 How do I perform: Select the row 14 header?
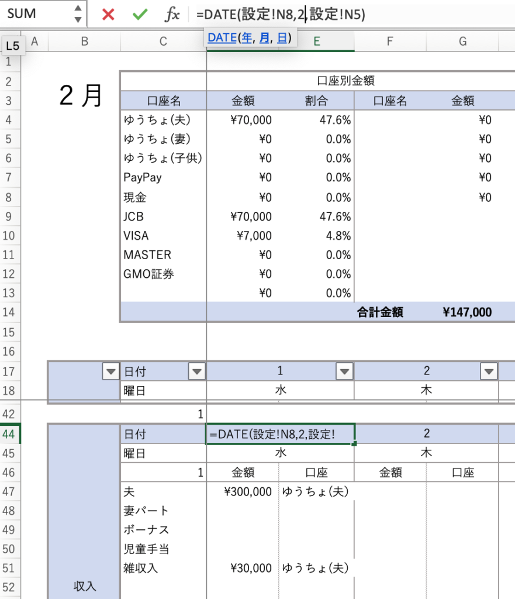8,312
